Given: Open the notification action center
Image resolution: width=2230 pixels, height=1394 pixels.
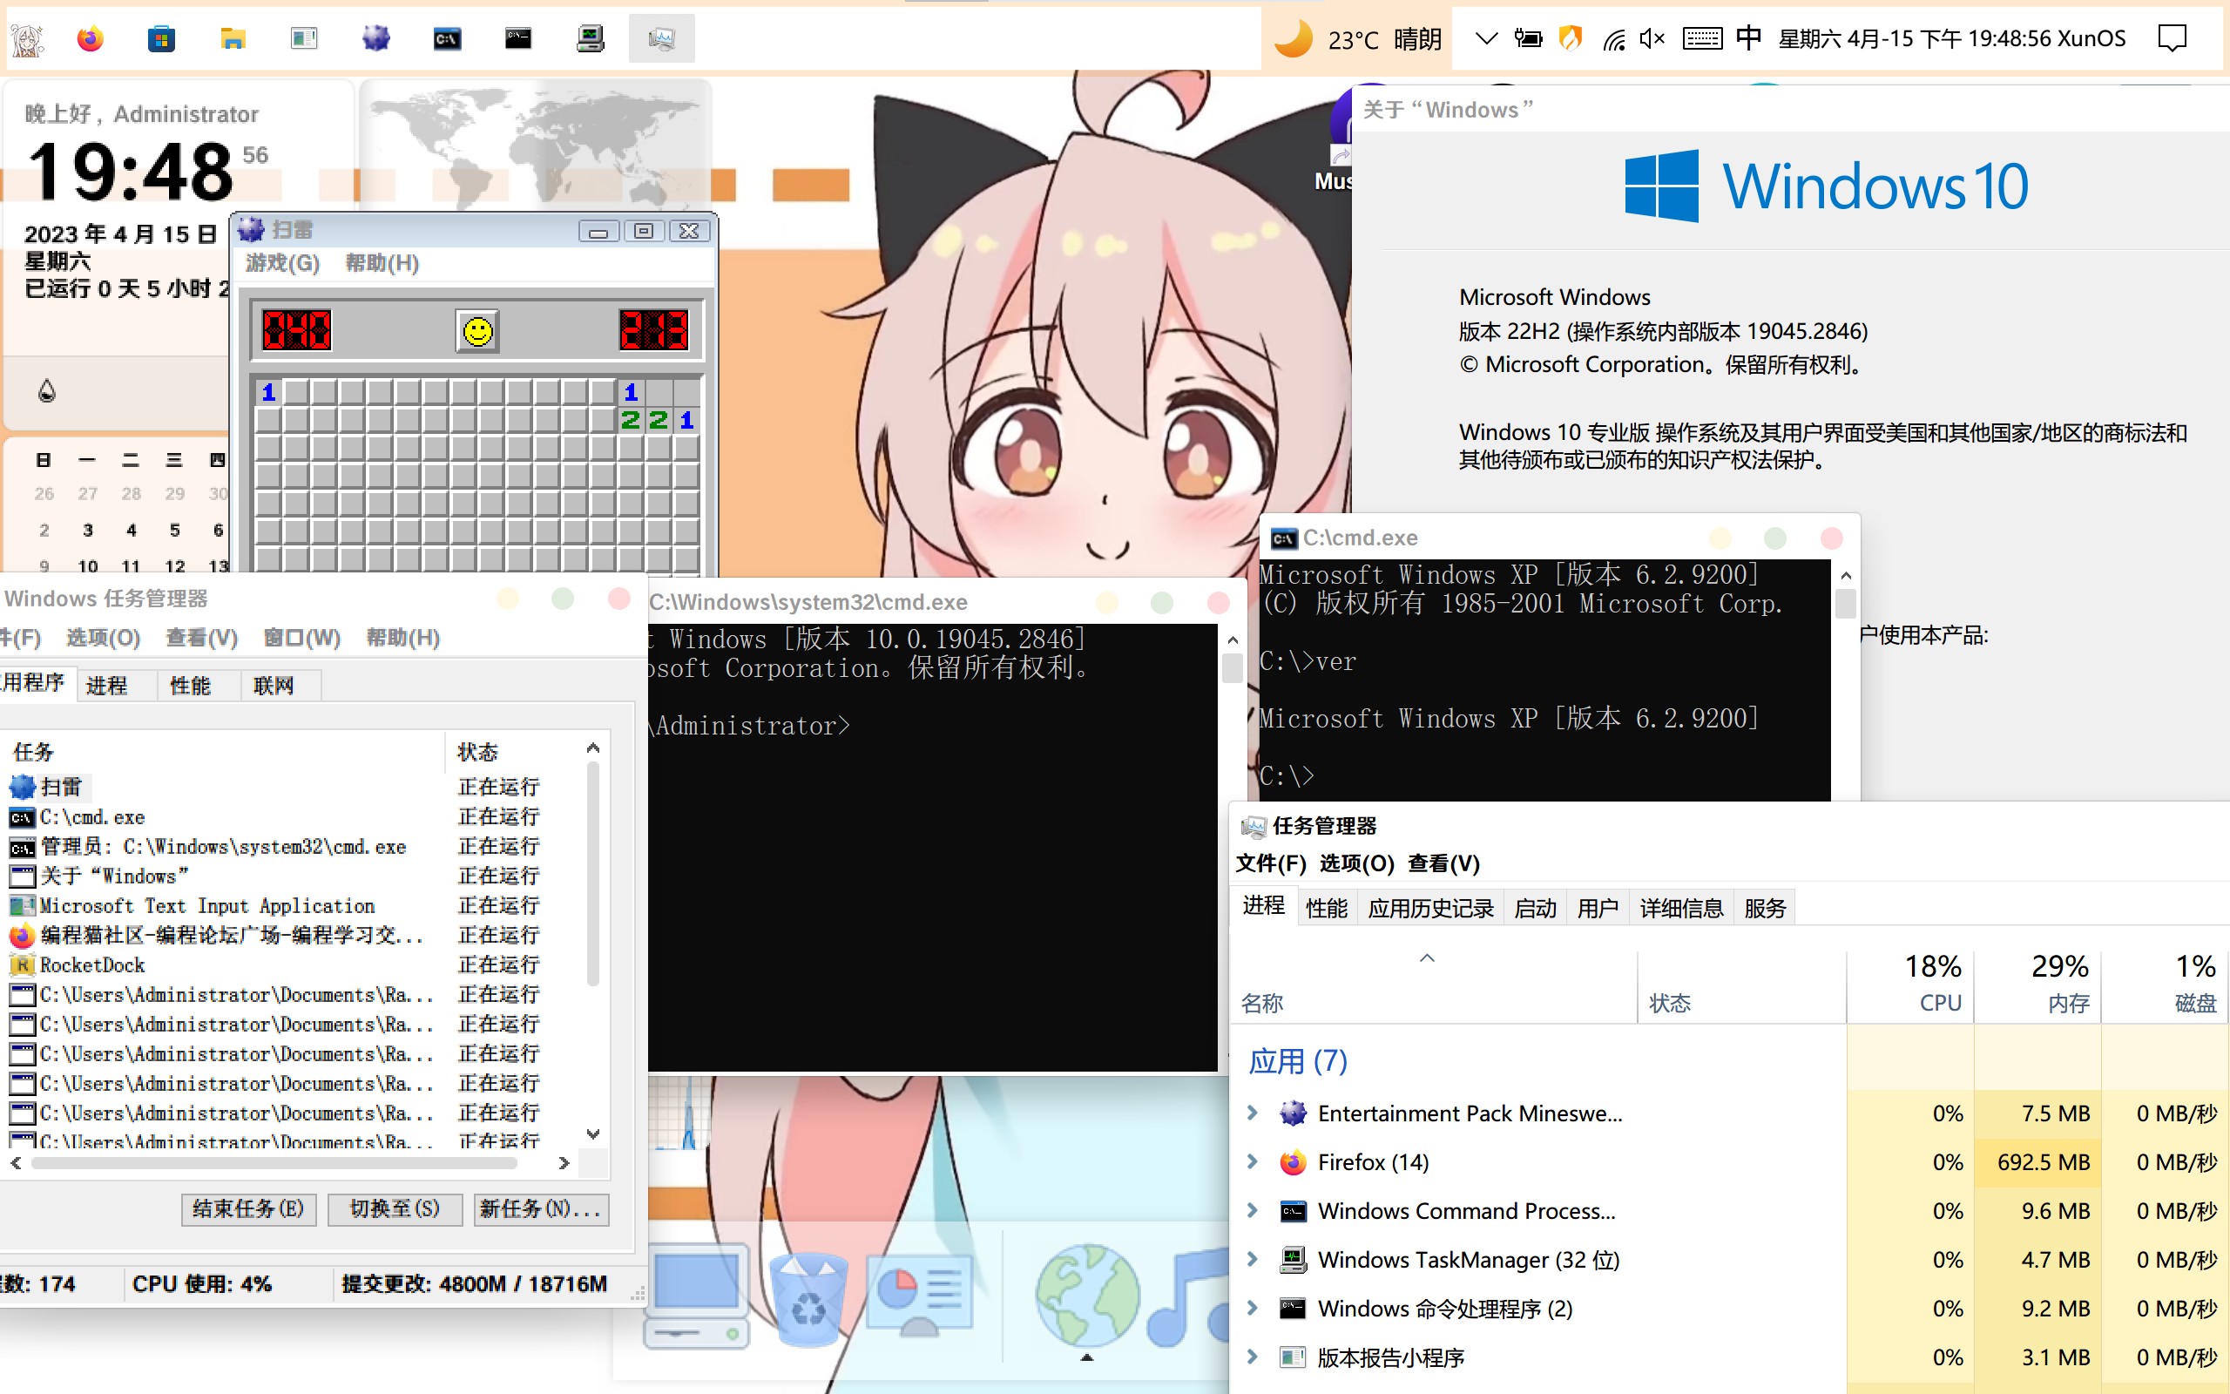Looking at the screenshot, I should (2172, 38).
